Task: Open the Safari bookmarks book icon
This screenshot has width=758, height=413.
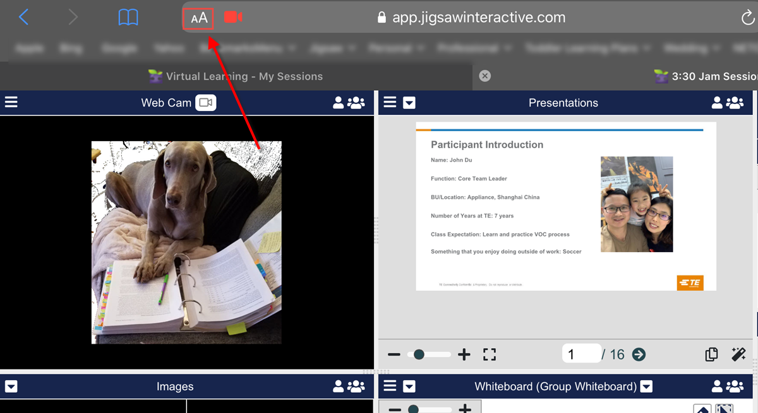Action: [128, 18]
